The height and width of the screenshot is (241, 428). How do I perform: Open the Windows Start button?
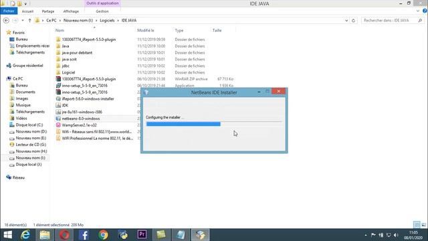click(x=7, y=235)
